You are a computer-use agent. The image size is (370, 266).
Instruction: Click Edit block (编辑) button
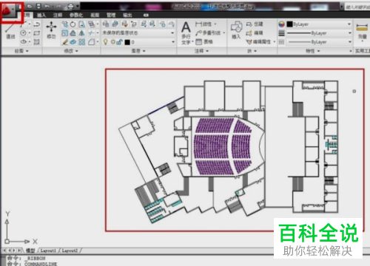[255, 33]
